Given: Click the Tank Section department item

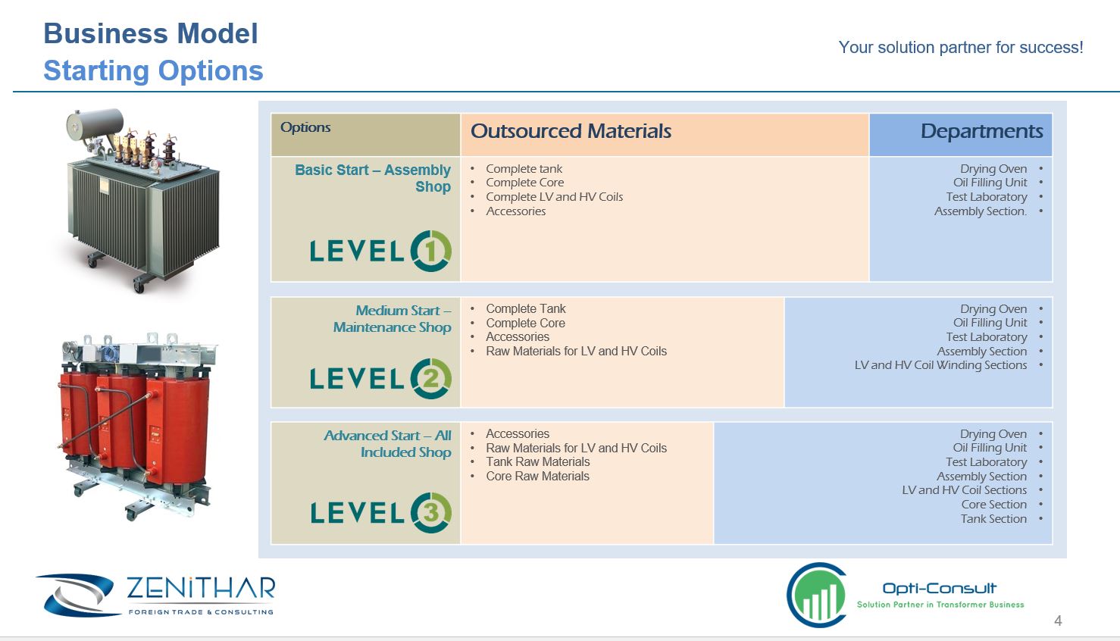Looking at the screenshot, I should pyautogui.click(x=993, y=519).
